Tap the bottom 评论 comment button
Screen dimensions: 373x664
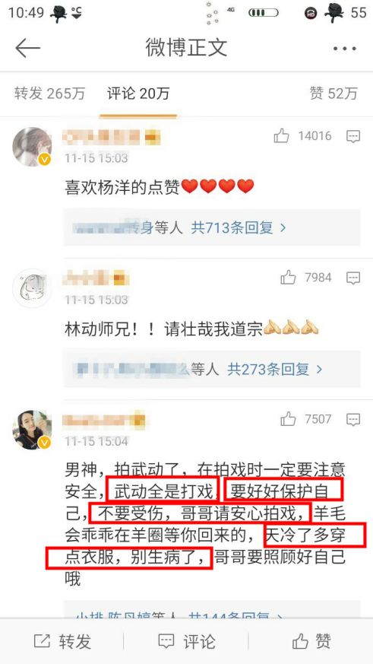pyautogui.click(x=187, y=641)
